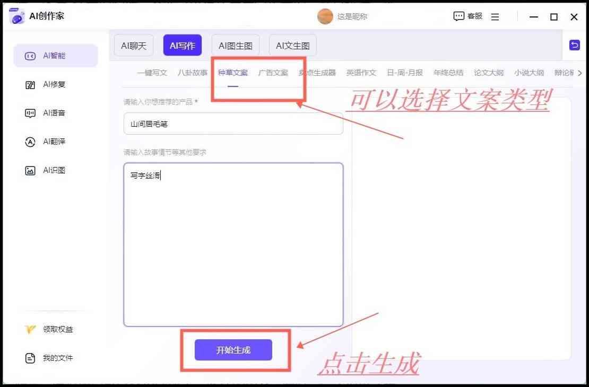Click the product input containing 山间居毛笔
Viewport: 589px width, 387px height.
[233, 124]
